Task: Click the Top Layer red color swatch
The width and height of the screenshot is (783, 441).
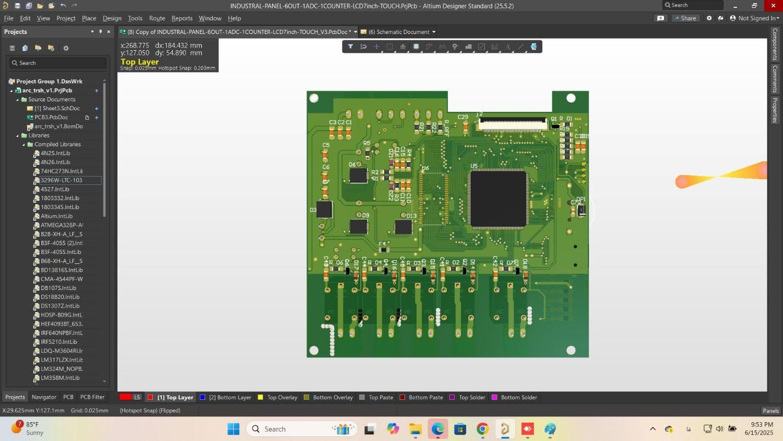Action: tap(150, 397)
